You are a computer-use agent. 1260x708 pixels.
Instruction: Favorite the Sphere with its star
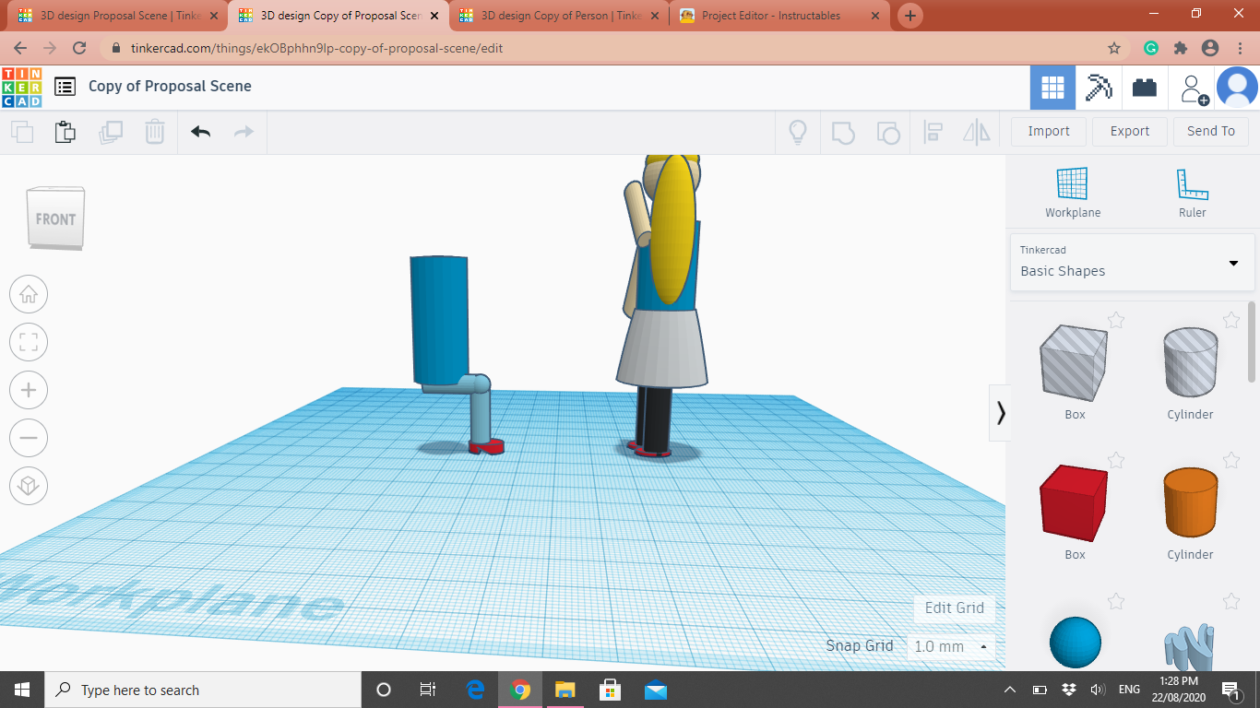(x=1116, y=601)
